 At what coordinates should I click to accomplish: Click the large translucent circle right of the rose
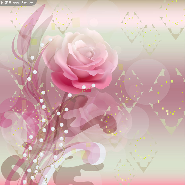[147, 82]
